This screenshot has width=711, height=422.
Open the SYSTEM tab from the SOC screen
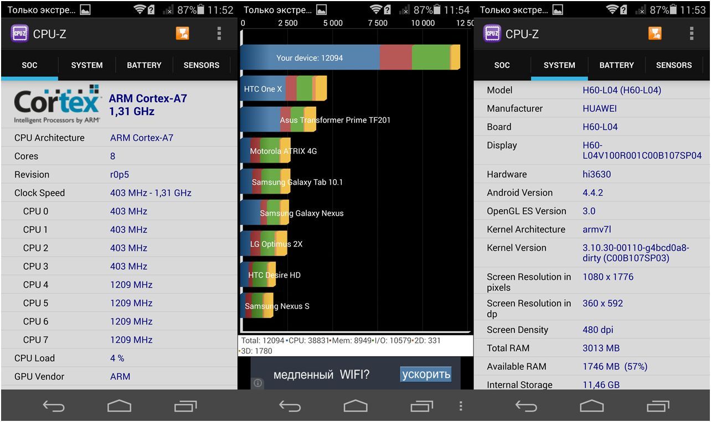point(87,65)
